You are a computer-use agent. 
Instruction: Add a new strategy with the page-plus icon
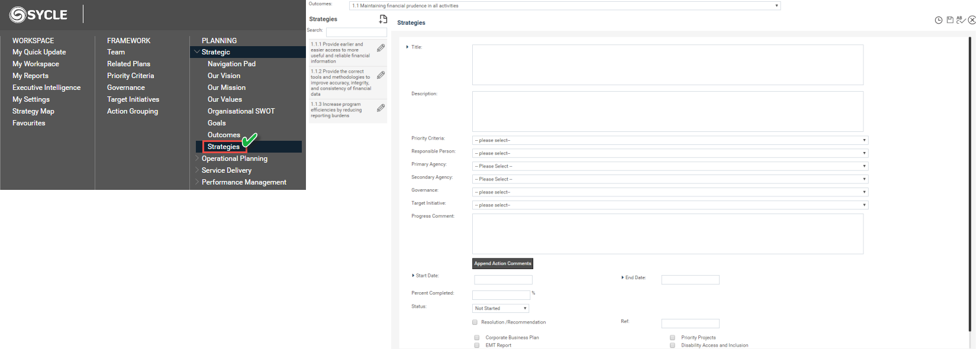tap(383, 19)
